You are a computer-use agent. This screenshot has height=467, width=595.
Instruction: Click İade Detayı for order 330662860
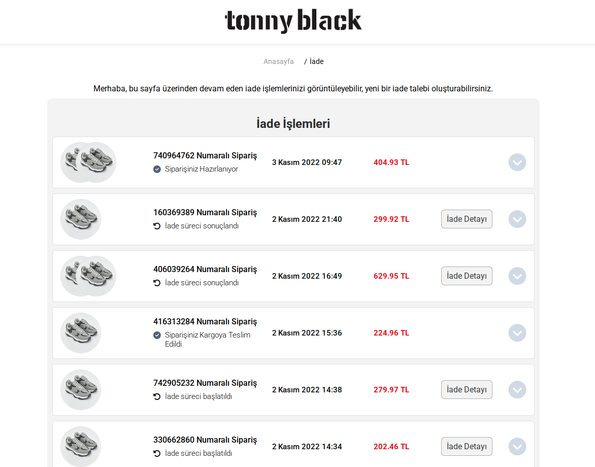coord(466,447)
